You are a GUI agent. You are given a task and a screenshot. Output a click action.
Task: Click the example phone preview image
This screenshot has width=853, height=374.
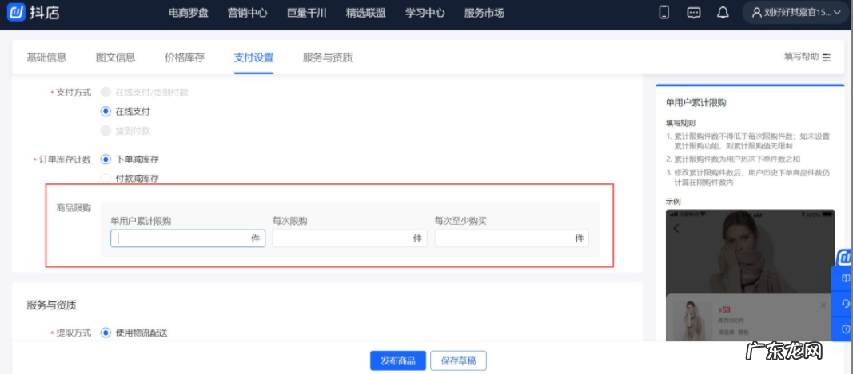[x=750, y=274]
